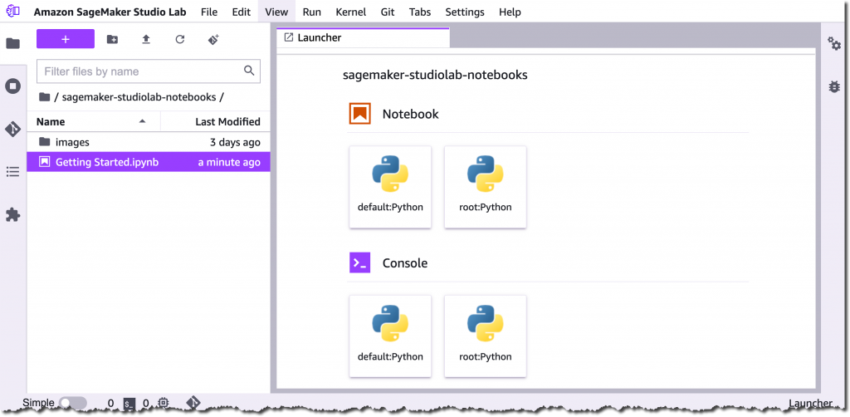This screenshot has height=417, width=850.
Task: Open the Table of Contents sidebar icon
Action: [x=13, y=172]
